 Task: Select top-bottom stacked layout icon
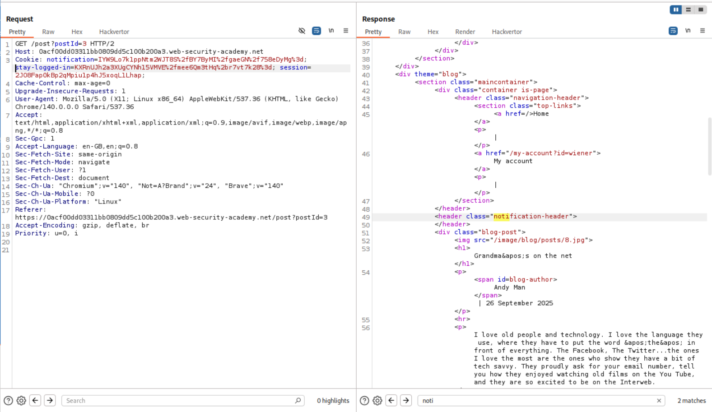[x=688, y=9]
